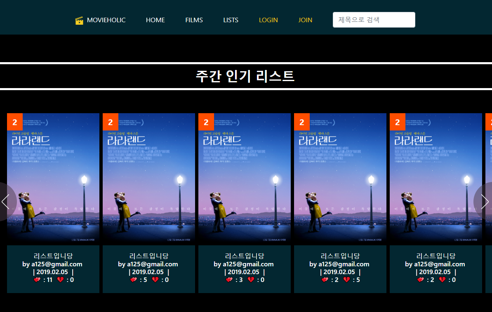Click the LOGIN link
Viewport: 492px width, 312px height.
tap(268, 20)
